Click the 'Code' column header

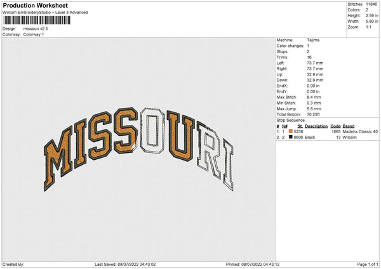[x=335, y=126]
